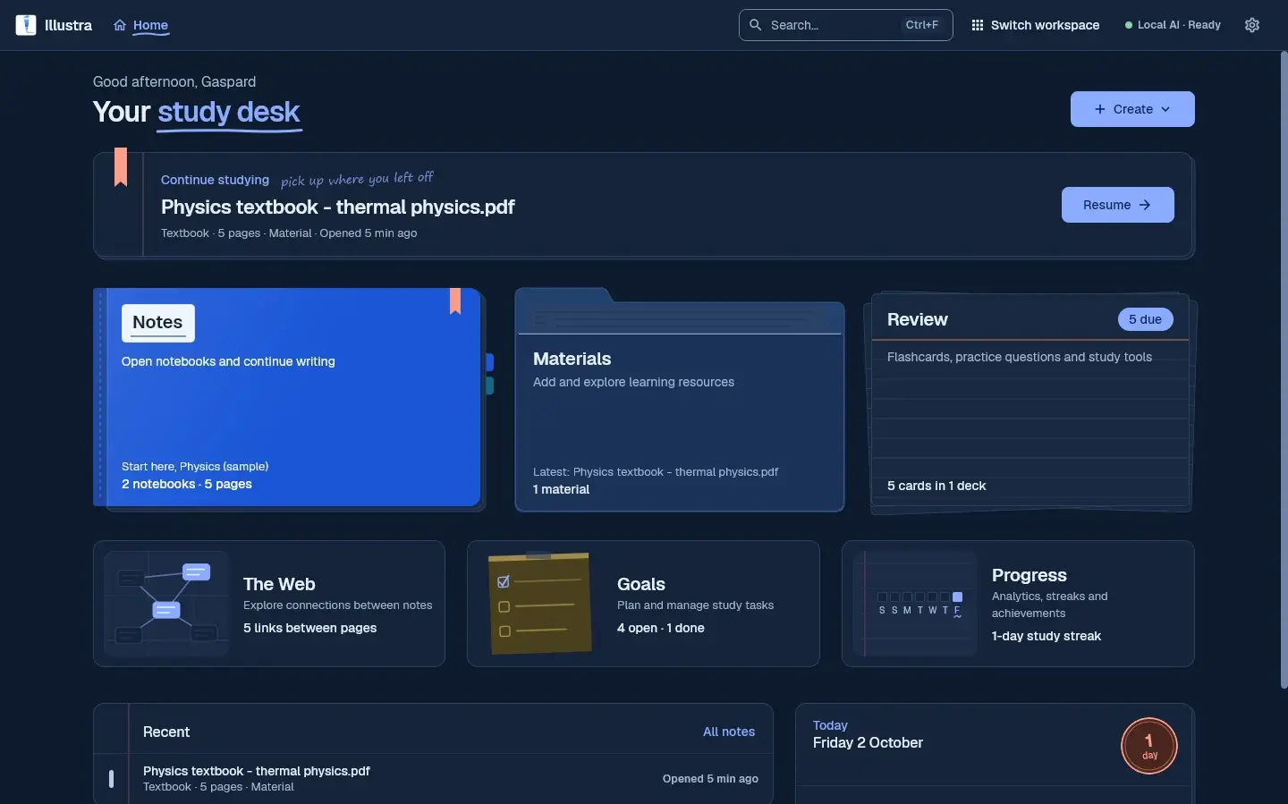Screen dimensions: 1288x804
Task: Click the 1 day streak circle badge
Action: point(1149,746)
